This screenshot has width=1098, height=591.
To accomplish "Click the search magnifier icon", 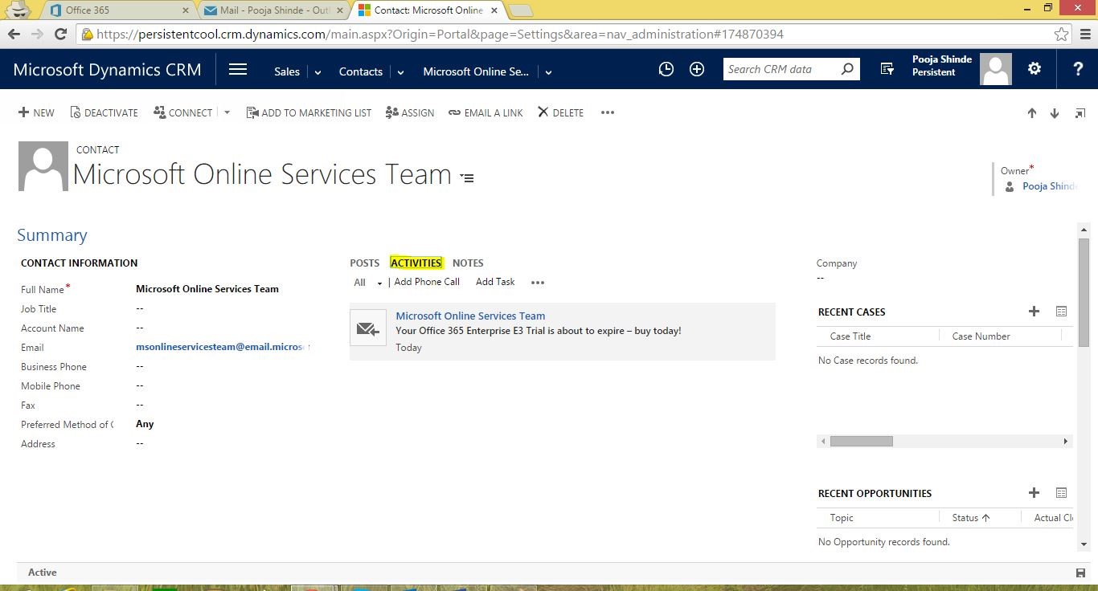I will pos(847,69).
